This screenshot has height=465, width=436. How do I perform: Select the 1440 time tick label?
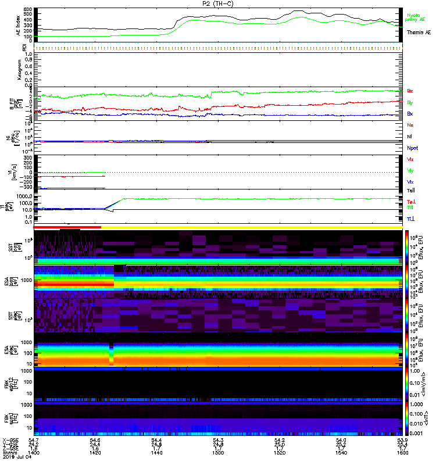(x=156, y=453)
